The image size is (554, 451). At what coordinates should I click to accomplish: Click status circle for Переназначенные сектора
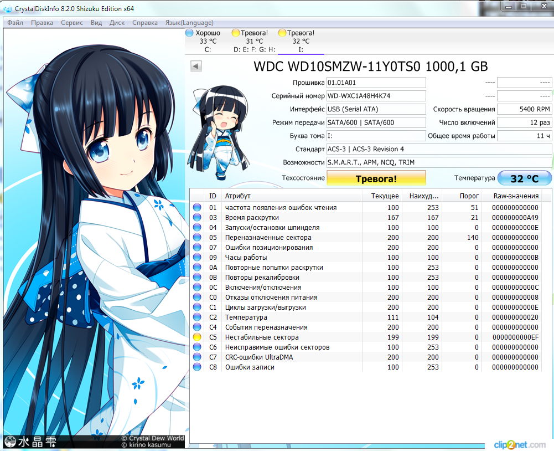pyautogui.click(x=197, y=237)
